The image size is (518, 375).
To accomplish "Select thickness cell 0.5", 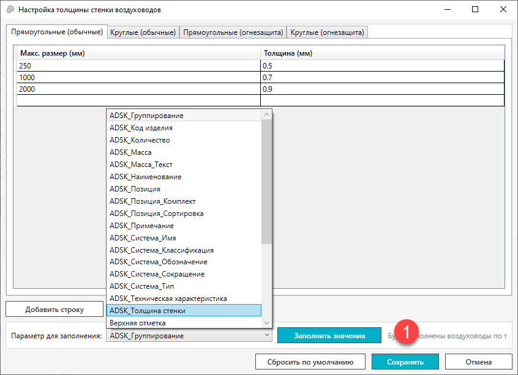I will [x=383, y=65].
